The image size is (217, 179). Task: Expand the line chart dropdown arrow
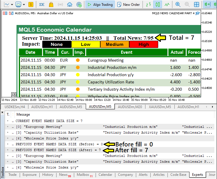point(12,5)
